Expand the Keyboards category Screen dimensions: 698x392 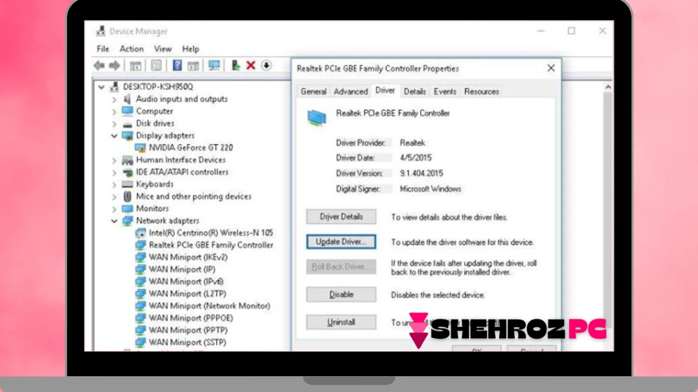pos(115,184)
